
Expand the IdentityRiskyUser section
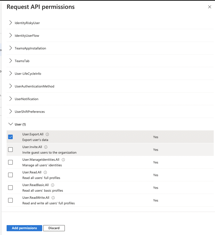[11, 23]
